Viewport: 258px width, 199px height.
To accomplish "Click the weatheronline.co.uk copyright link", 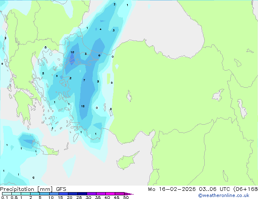I will [223, 195].
